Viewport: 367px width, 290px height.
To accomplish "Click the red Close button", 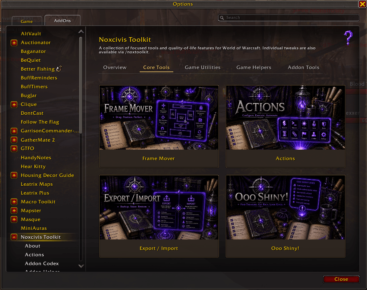I will (x=341, y=279).
